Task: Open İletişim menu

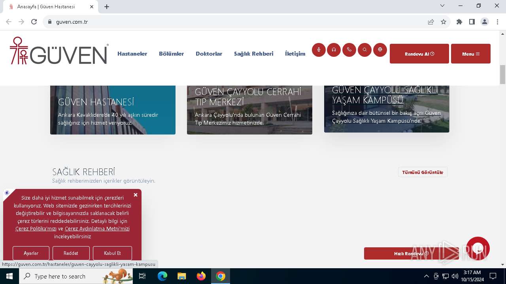Action: 295,54
